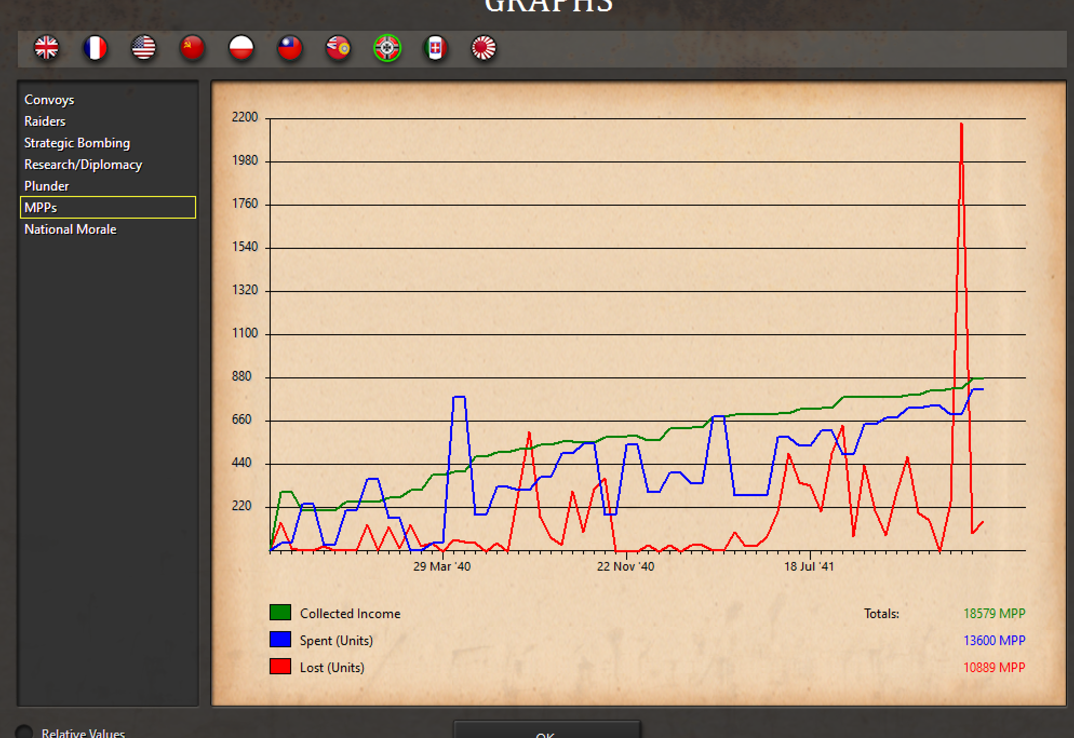
Task: Select the Research/Diplomacy category
Action: tap(83, 164)
